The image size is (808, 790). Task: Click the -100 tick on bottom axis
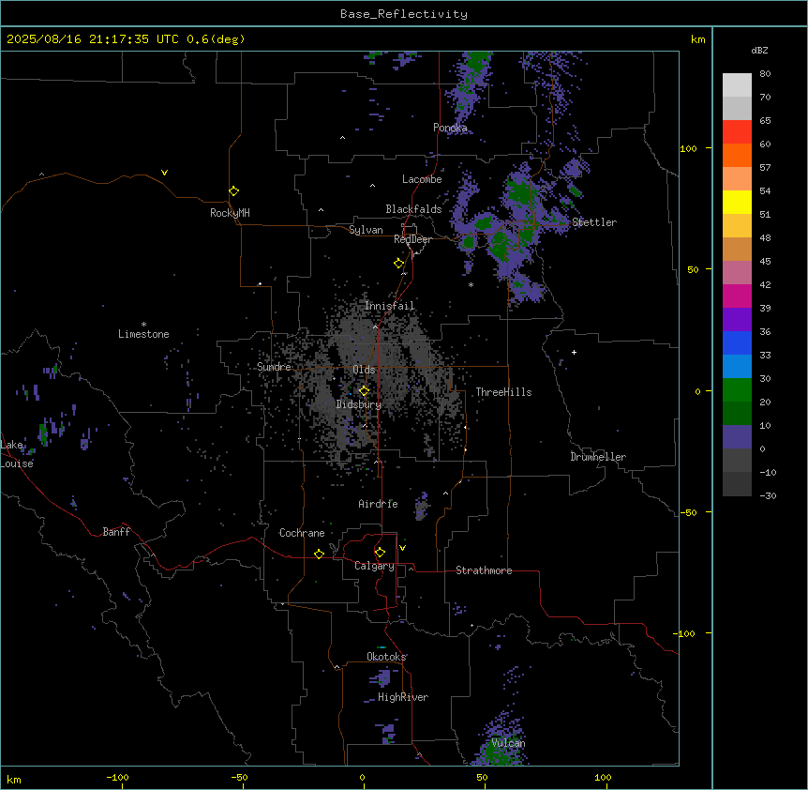(117, 777)
